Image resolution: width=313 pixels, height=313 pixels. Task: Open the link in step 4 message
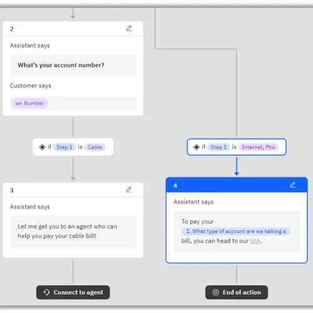255,241
